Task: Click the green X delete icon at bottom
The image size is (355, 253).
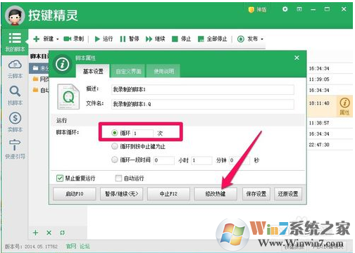Action: pyautogui.click(x=49, y=233)
